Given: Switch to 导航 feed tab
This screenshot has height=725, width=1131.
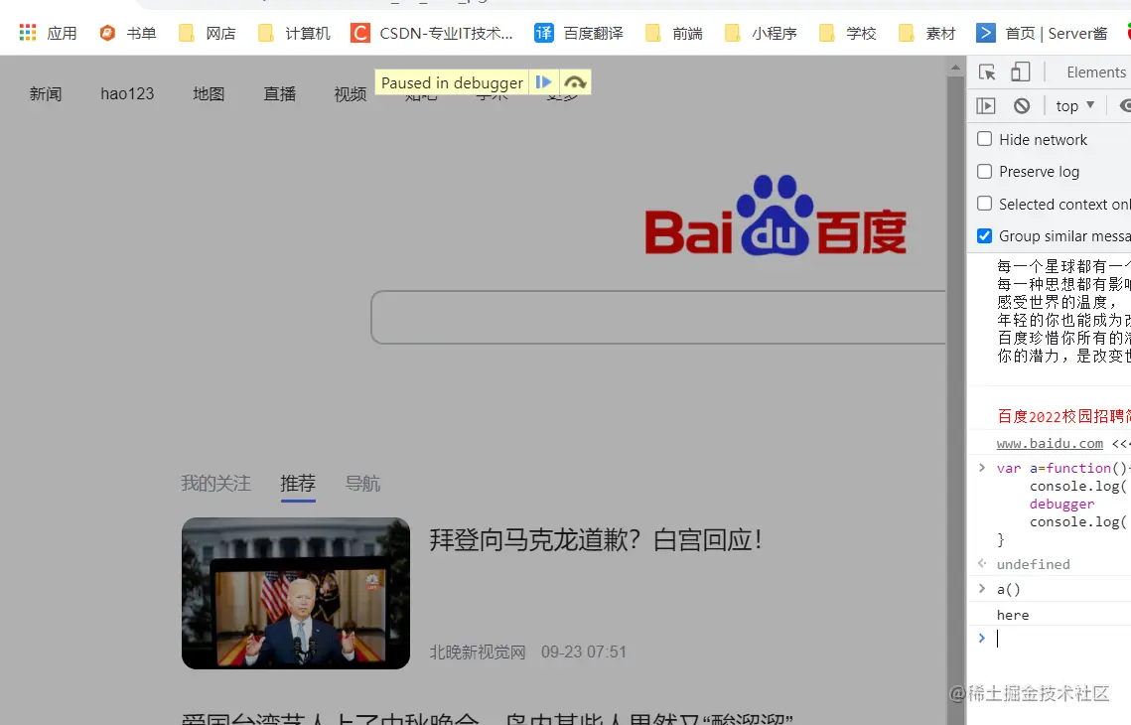Looking at the screenshot, I should click(362, 484).
